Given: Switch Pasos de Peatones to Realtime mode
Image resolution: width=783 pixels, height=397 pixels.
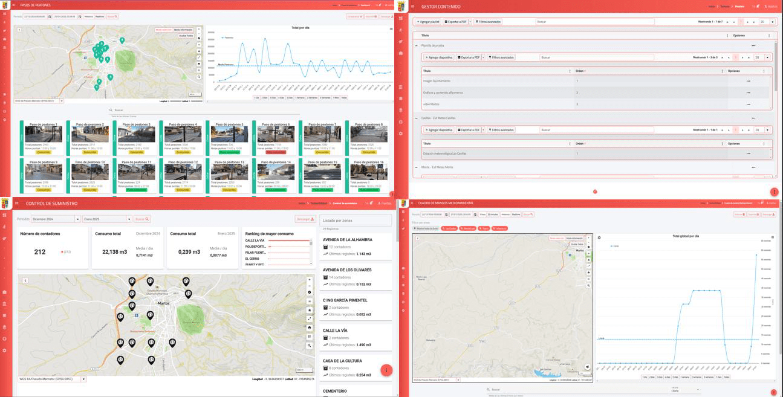Looking at the screenshot, I should click(x=100, y=16).
